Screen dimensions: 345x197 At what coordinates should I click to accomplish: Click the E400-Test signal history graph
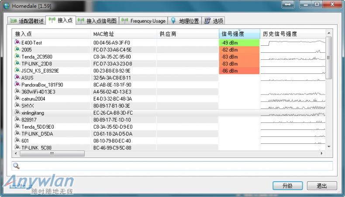tap(293, 43)
